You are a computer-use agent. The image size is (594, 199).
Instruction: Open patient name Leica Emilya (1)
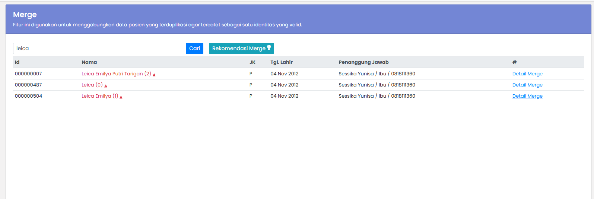[x=100, y=96]
